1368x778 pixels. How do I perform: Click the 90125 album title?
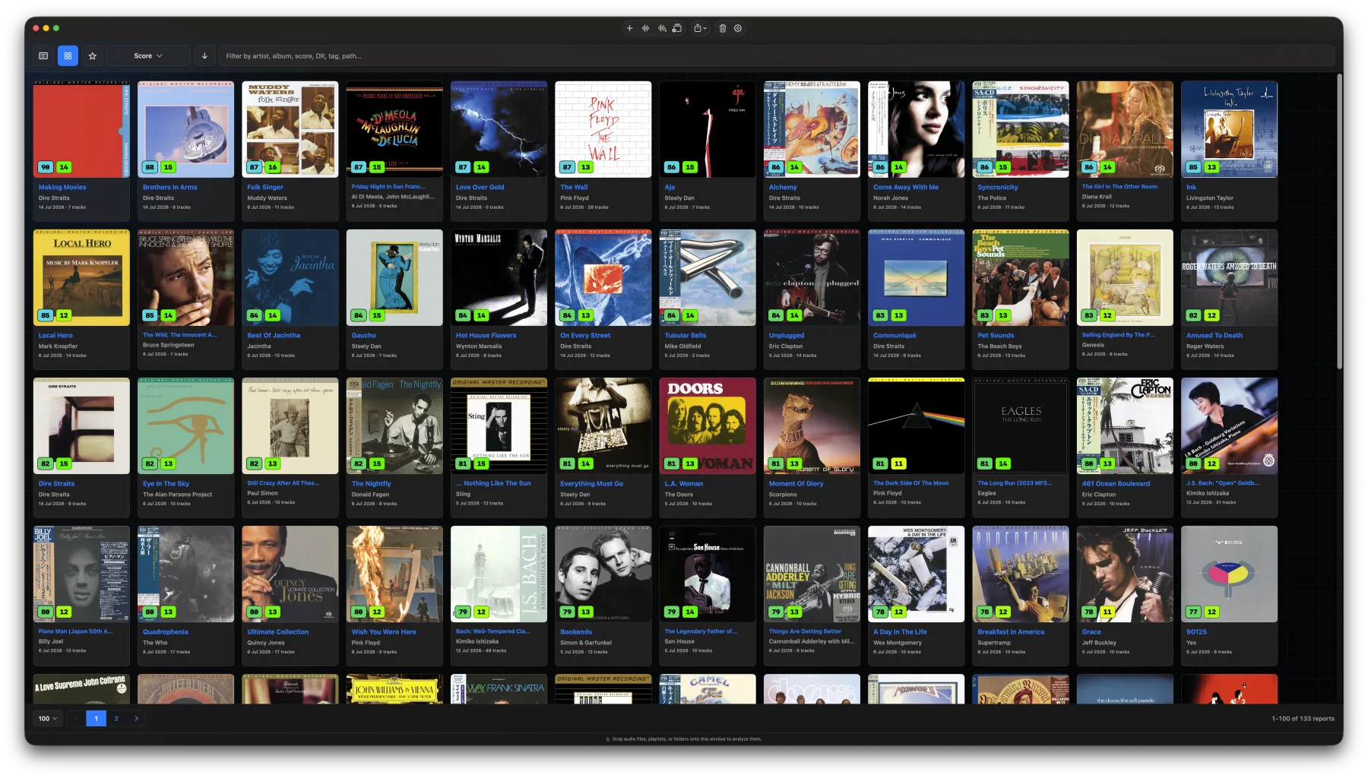coord(1196,631)
